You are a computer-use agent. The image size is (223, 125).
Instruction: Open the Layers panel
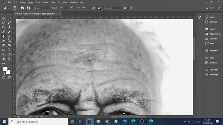coord(210,29)
